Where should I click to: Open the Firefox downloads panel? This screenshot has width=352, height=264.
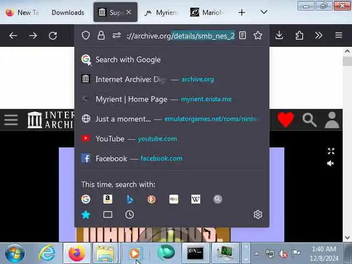[279, 35]
